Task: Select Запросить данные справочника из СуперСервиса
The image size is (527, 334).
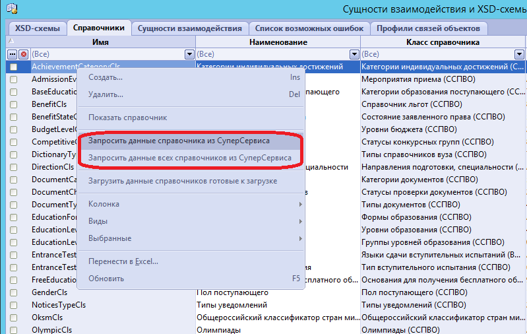Action: pyautogui.click(x=191, y=141)
